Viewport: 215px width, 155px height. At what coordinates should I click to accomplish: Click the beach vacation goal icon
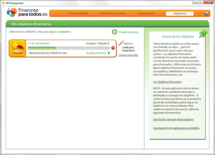click(18, 48)
